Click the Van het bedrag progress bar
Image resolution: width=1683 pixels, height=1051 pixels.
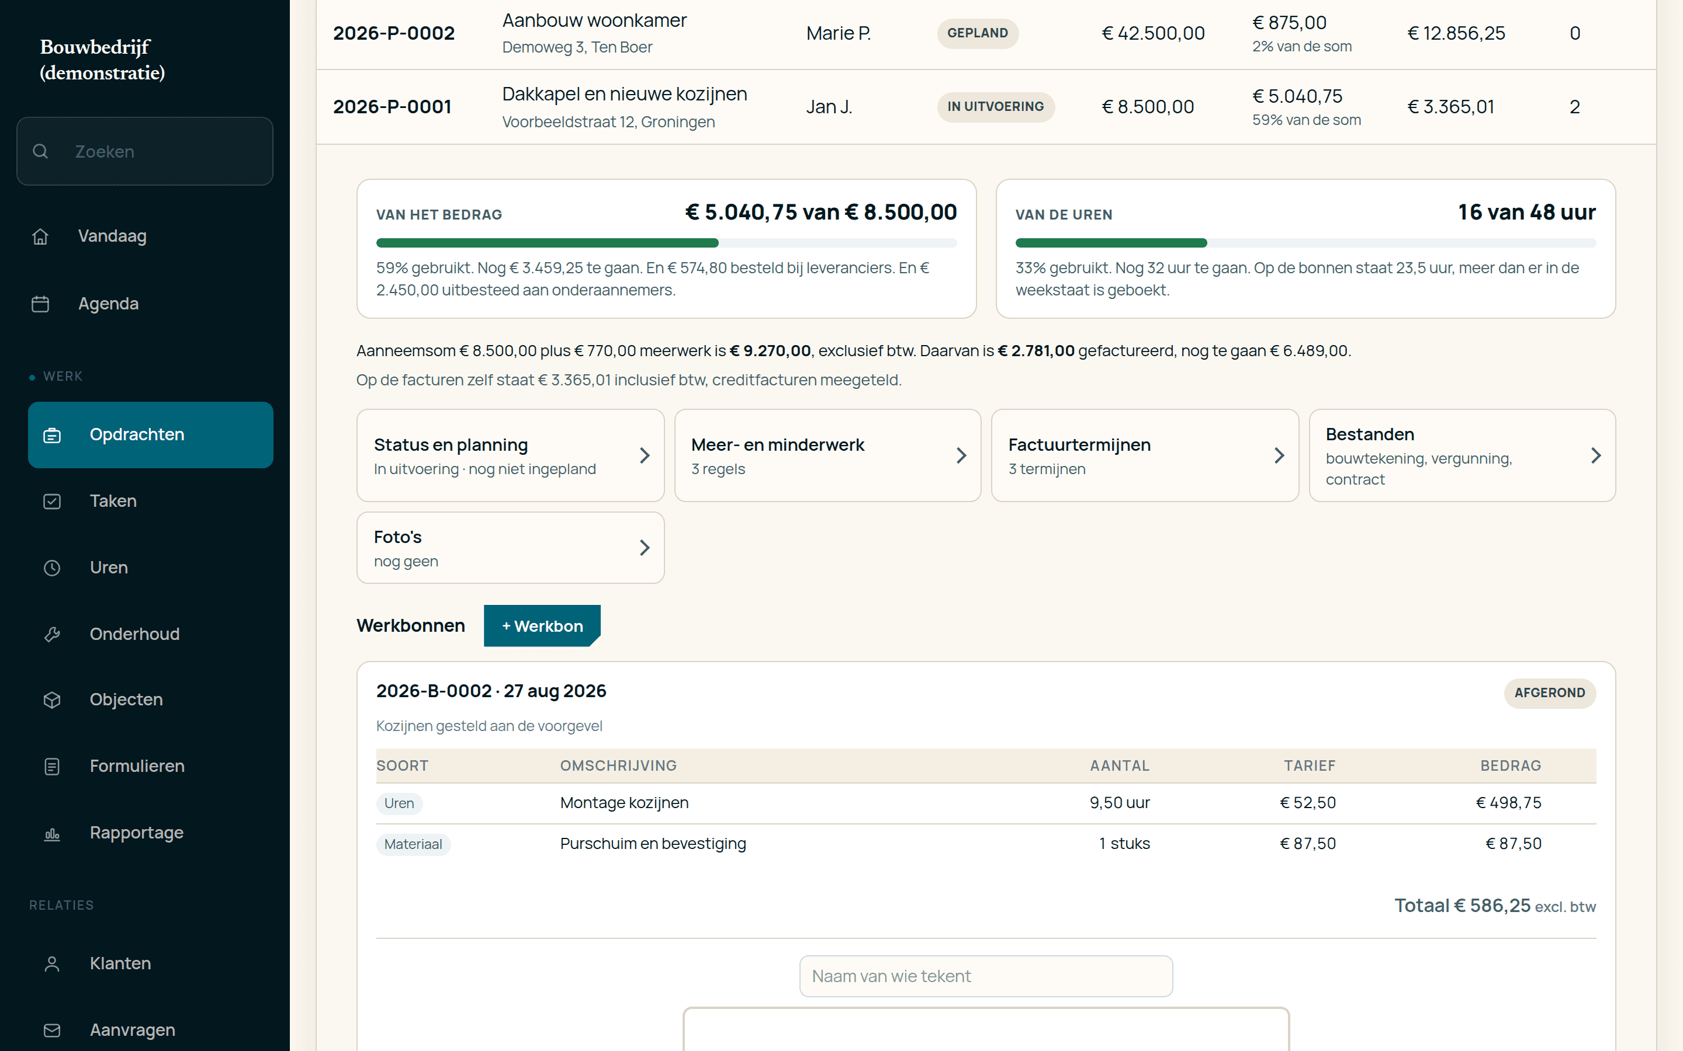[666, 243]
